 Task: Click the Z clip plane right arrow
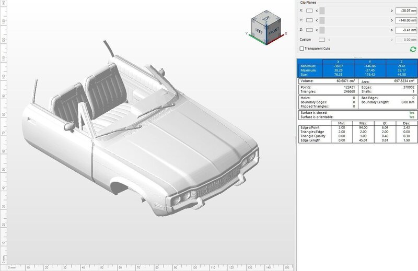[x=391, y=30]
